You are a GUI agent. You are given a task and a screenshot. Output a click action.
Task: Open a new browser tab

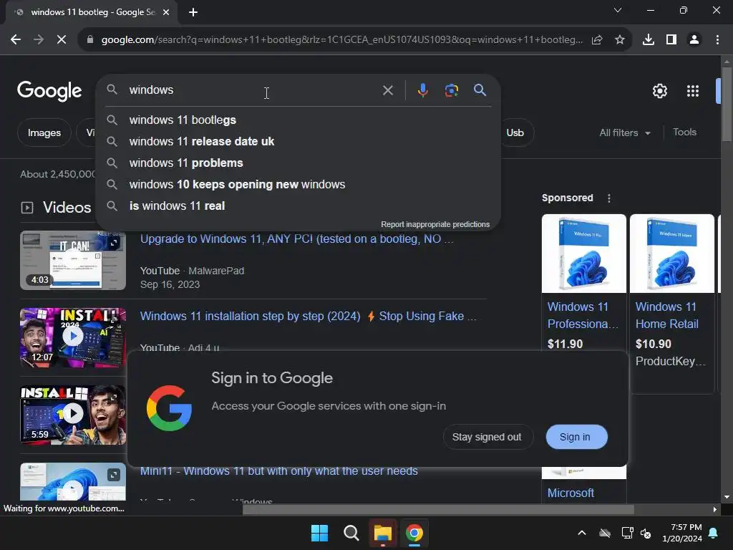tap(193, 12)
